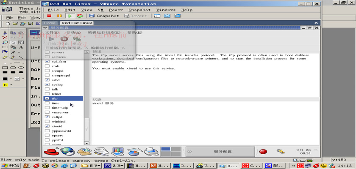Screen dimensions: 356x169
Task: Select the ypxfrd service row
Action: 63,140
